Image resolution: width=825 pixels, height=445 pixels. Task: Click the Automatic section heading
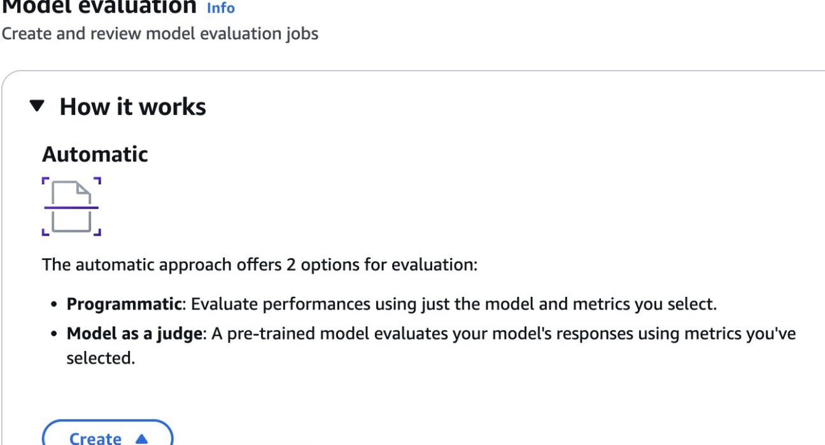pos(95,154)
